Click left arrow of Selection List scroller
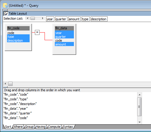151x132 pixels. (x=28, y=18)
